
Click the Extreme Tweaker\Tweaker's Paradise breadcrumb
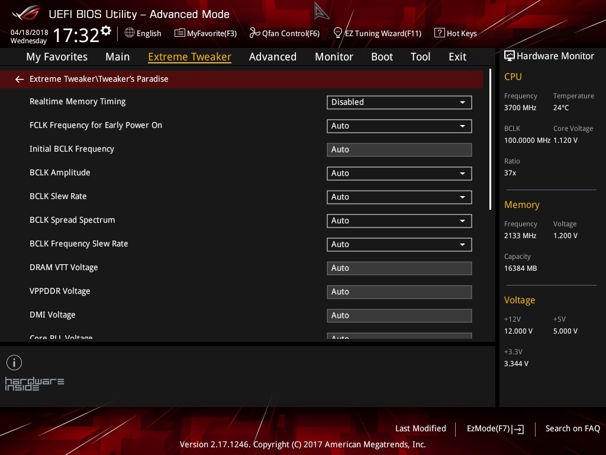(x=99, y=79)
